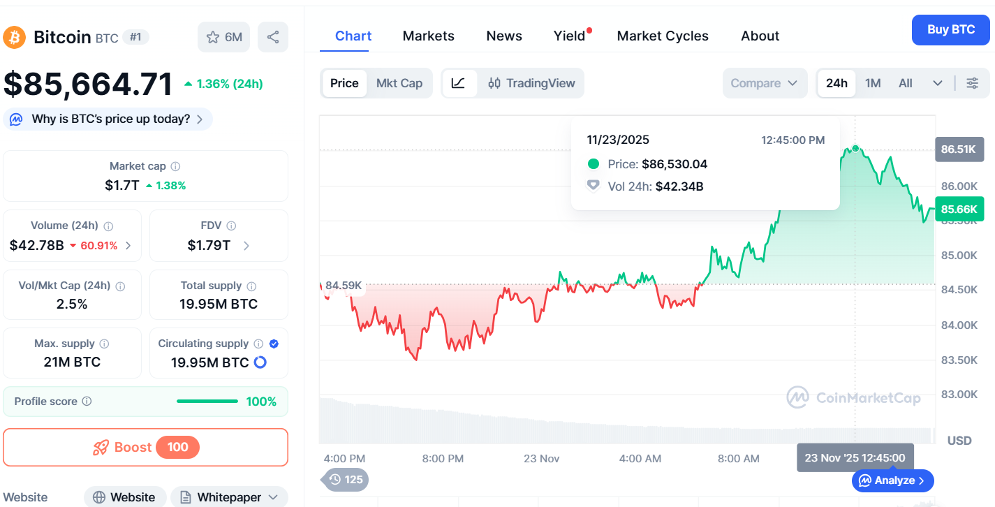Click the Profile score info icon
This screenshot has width=995, height=507.
pyautogui.click(x=87, y=402)
